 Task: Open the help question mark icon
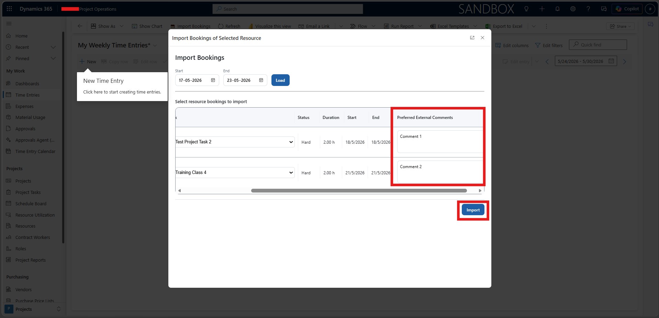click(588, 9)
